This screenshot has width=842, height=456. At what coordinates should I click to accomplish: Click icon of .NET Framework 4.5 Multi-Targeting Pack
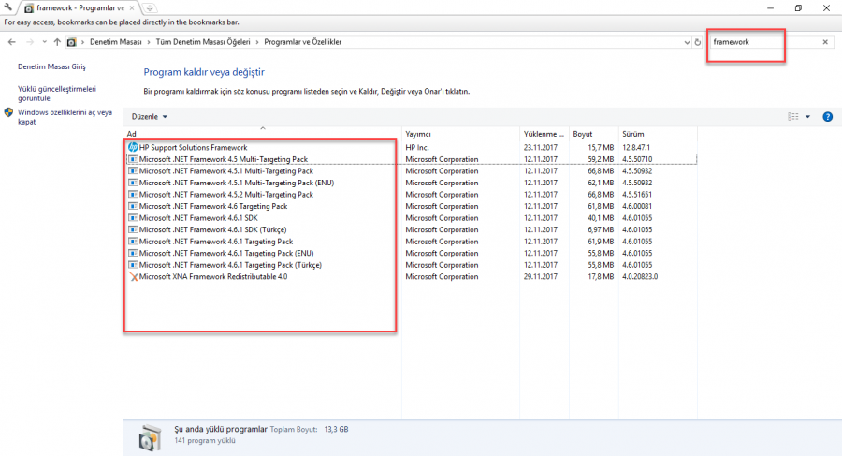(133, 159)
